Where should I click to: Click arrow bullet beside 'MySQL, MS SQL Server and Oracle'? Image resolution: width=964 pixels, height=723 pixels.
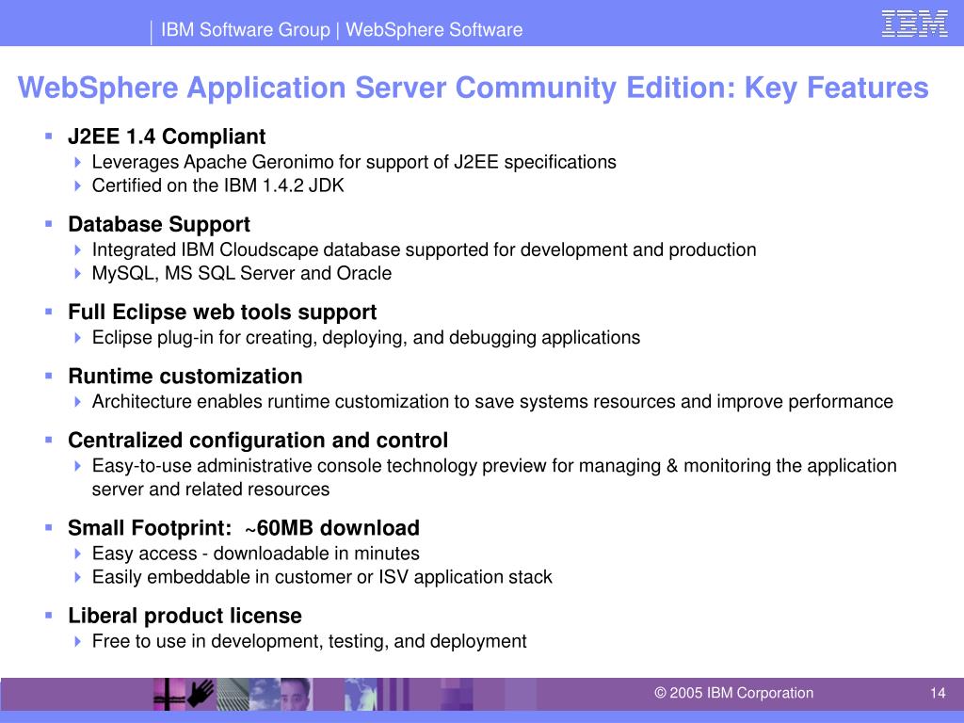click(x=77, y=273)
